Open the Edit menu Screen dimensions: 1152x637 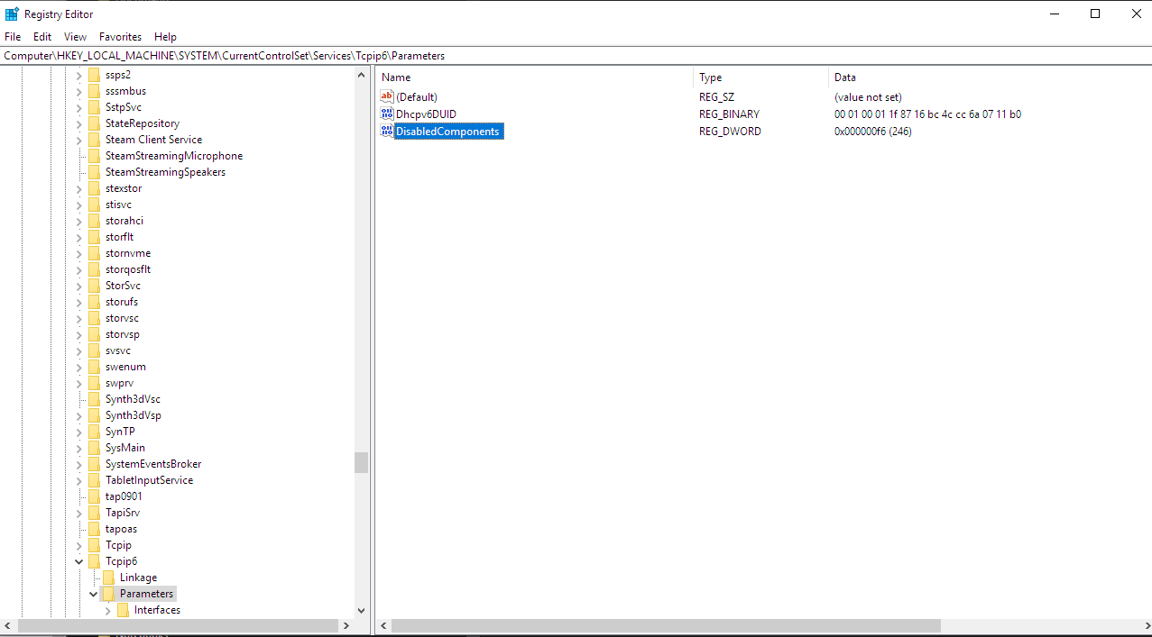tap(42, 37)
